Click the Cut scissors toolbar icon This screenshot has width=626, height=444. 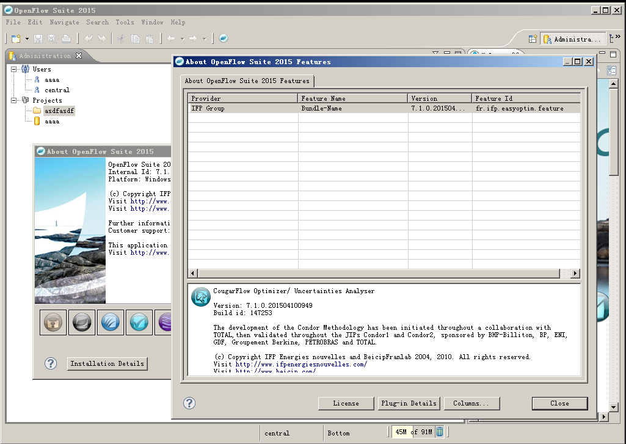pyautogui.click(x=121, y=38)
